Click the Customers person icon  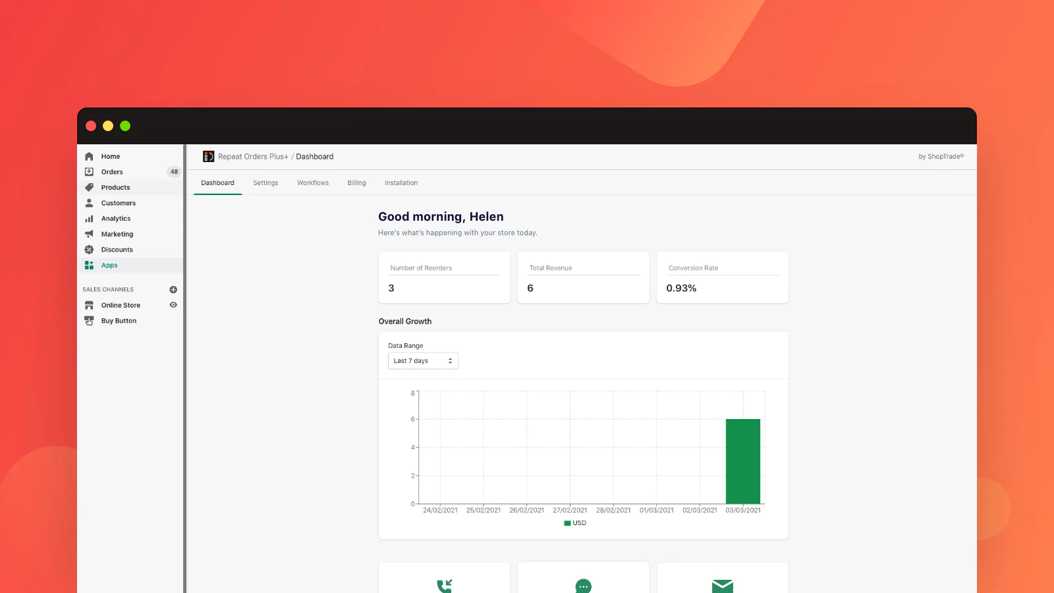tap(89, 203)
